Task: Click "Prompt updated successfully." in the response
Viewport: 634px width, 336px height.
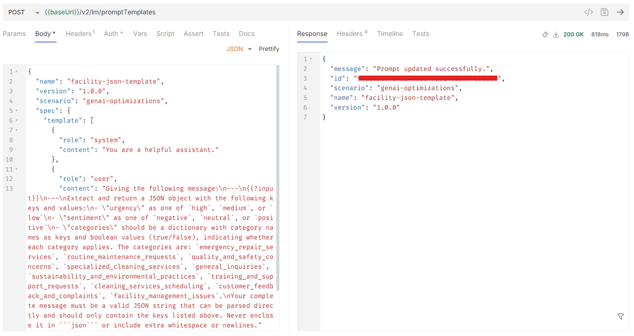Action: 431,69
